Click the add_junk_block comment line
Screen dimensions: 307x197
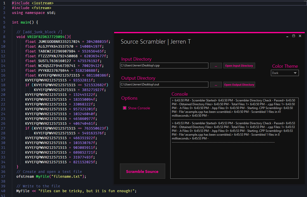[39, 32]
